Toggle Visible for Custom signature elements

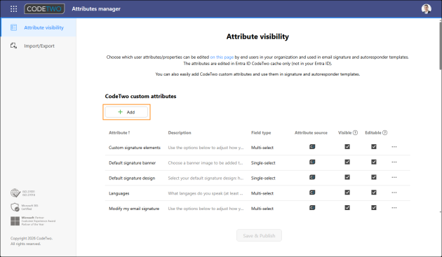pos(347,146)
